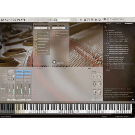Click the search magnifier in preset browser
This screenshot has height=135, width=135.
click(105, 27)
